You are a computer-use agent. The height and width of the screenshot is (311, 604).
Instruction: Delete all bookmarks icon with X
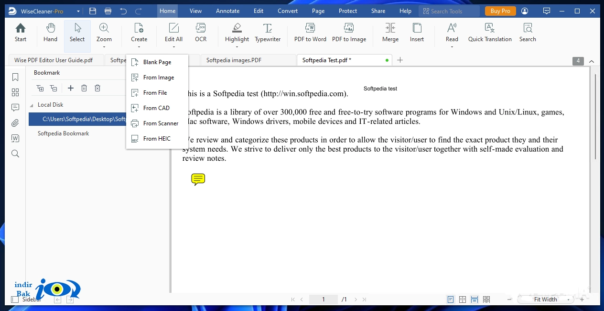click(x=97, y=88)
